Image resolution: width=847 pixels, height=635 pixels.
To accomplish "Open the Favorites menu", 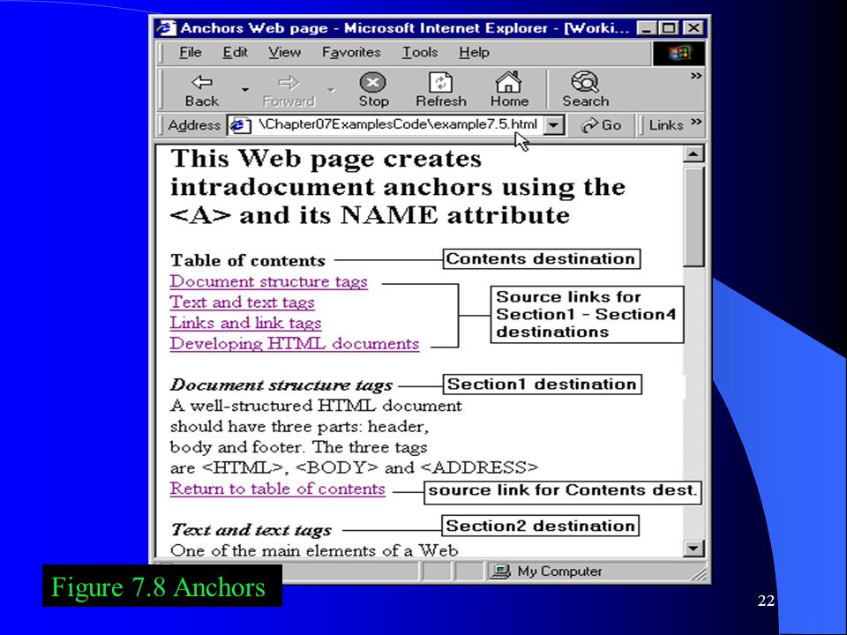I will (351, 52).
